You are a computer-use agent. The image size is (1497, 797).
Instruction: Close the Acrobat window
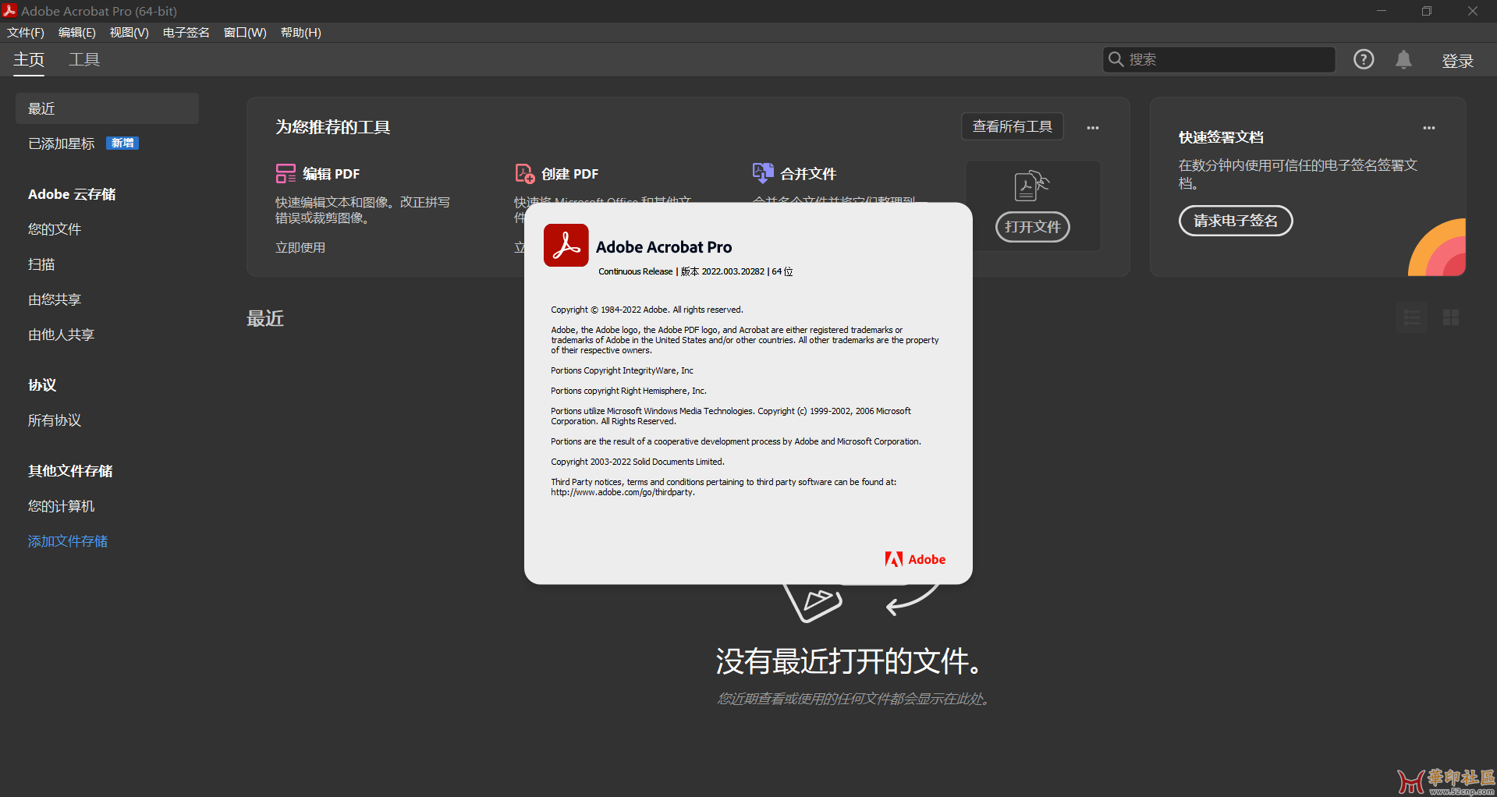1473,11
